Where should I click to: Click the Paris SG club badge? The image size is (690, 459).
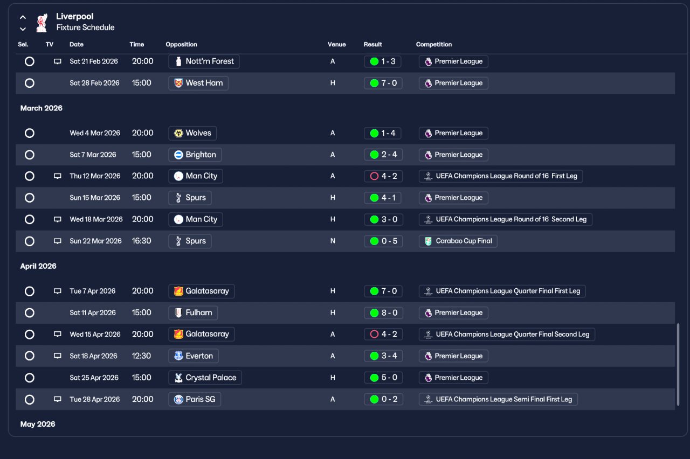(x=178, y=399)
